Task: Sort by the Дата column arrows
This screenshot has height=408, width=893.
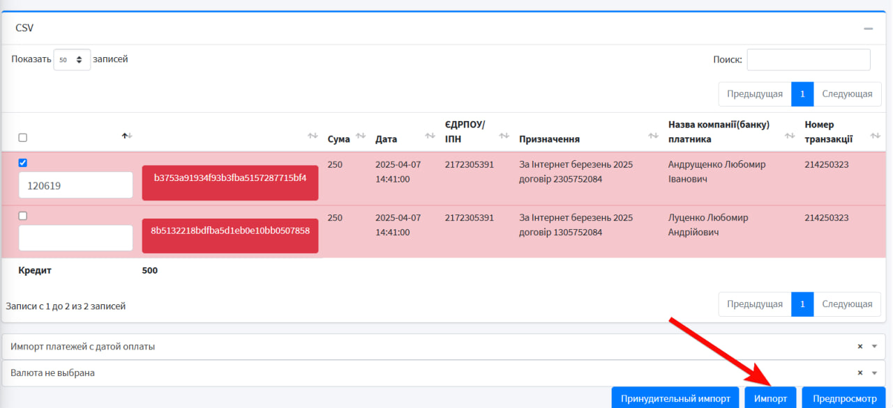Action: (x=430, y=136)
